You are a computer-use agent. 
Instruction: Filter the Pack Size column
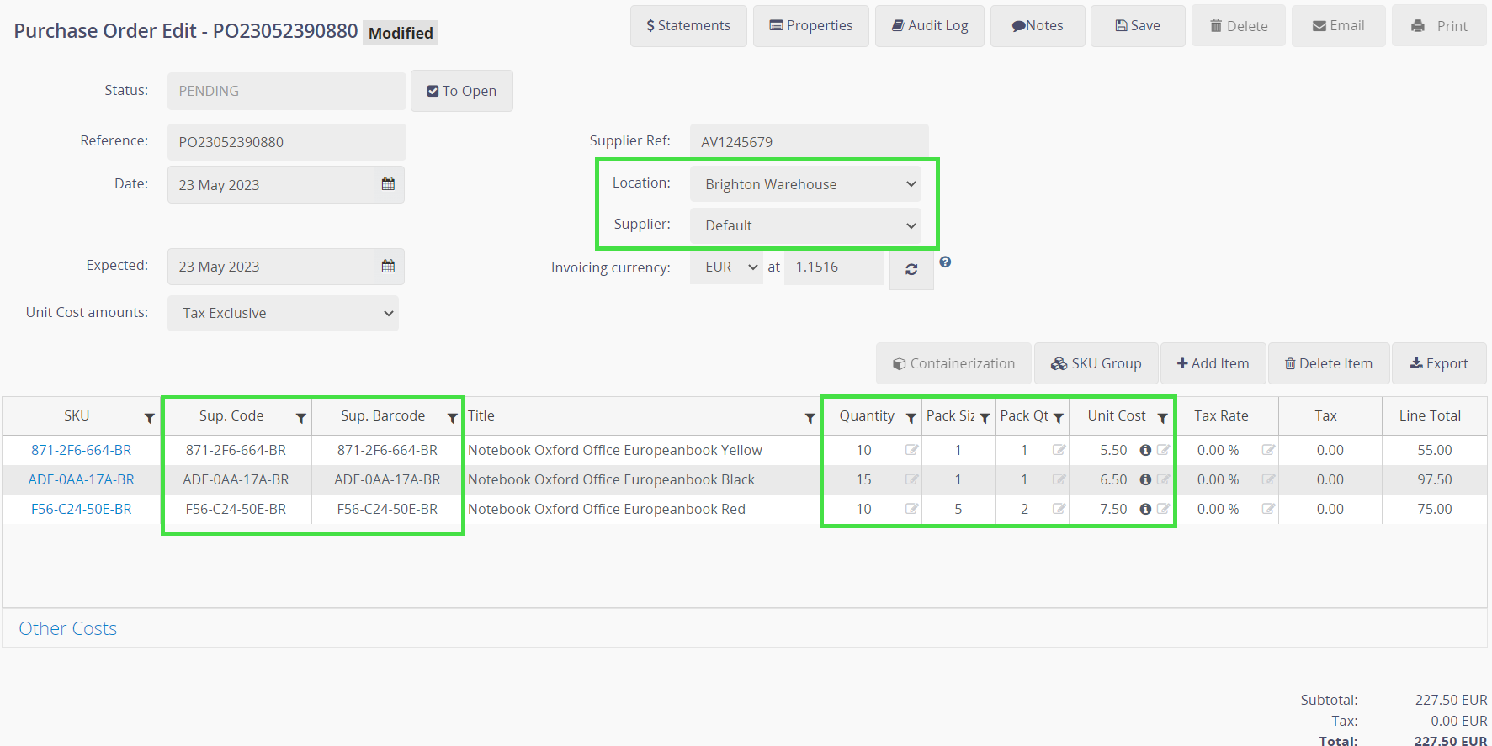984,418
